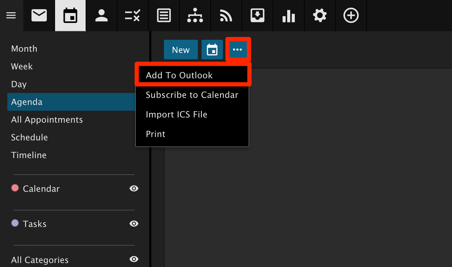The height and width of the screenshot is (267, 452).
Task: Choose Import ICS File from menu
Action: (176, 114)
